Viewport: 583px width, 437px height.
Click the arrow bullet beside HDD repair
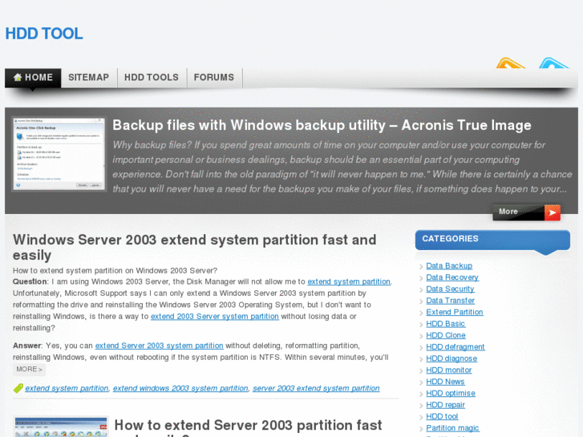[421, 406]
